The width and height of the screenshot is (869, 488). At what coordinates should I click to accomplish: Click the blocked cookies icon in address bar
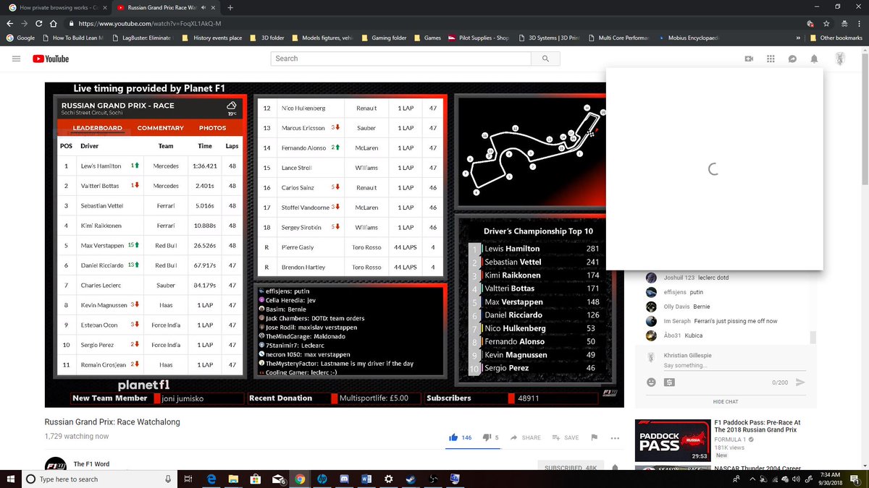click(811, 23)
